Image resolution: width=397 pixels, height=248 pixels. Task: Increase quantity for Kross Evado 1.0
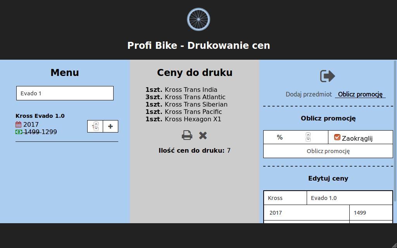pos(96,124)
